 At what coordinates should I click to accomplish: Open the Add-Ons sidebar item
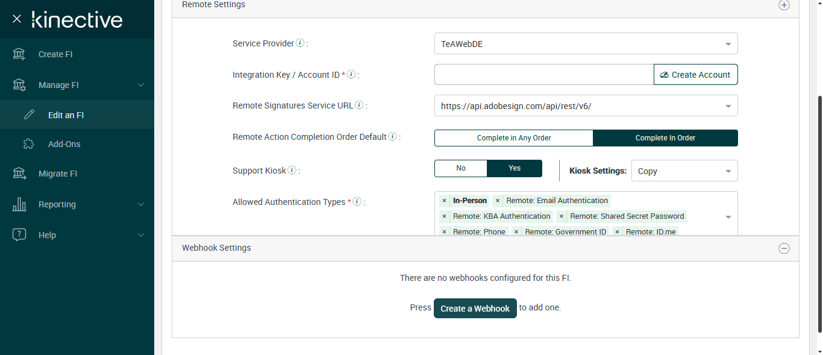point(64,144)
